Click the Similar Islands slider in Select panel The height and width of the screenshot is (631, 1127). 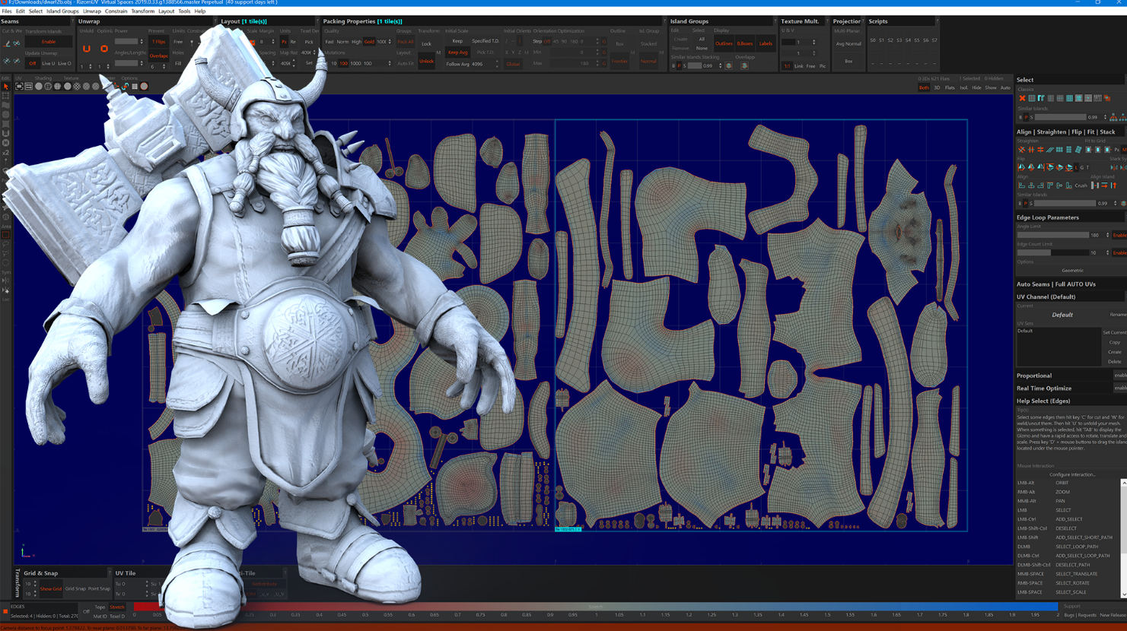1061,117
